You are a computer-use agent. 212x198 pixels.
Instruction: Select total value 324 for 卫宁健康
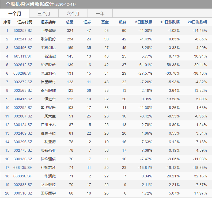pyautogui.click(x=70, y=31)
